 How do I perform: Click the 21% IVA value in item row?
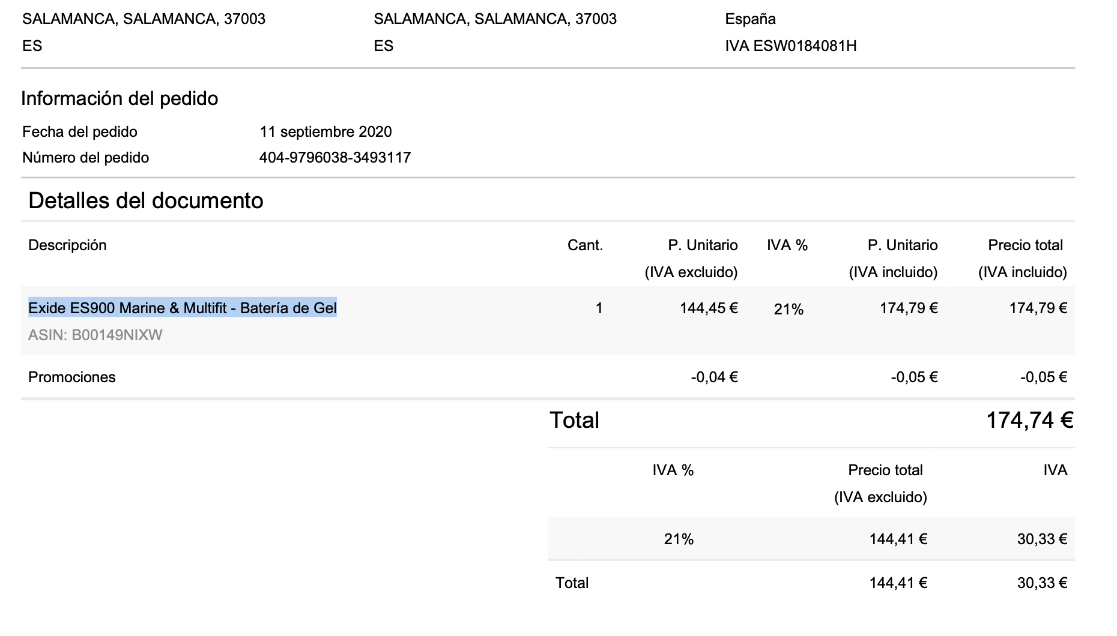pyautogui.click(x=789, y=310)
